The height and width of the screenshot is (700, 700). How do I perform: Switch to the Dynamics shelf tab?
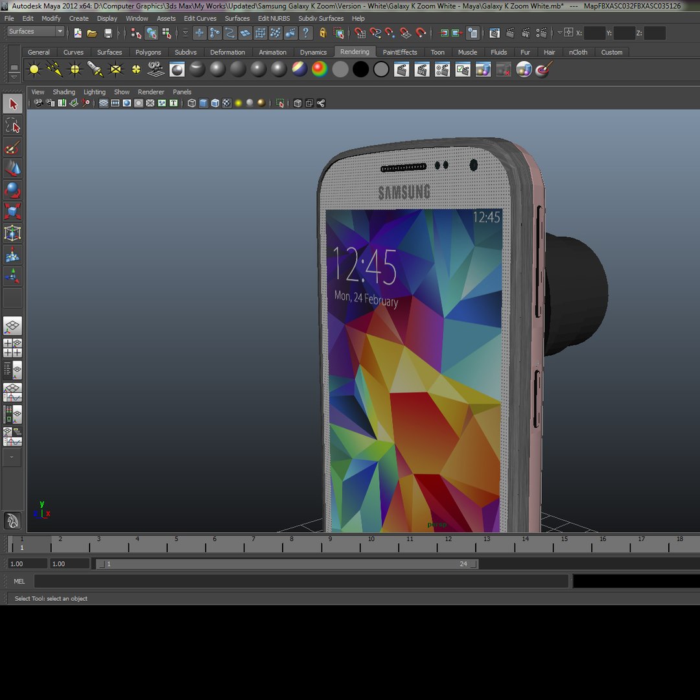(314, 52)
